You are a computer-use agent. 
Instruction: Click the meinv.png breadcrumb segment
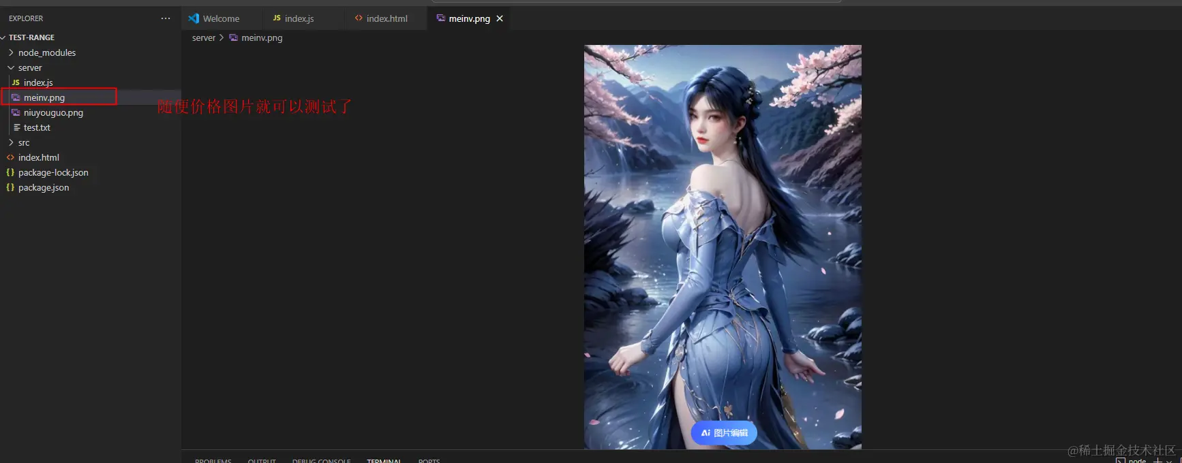[262, 37]
